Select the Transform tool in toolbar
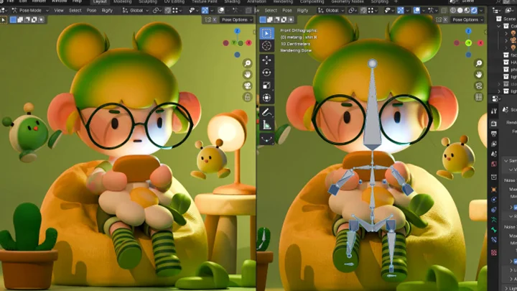 click(266, 98)
